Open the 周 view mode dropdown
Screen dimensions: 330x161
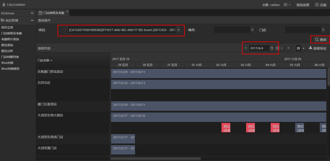tap(303, 48)
